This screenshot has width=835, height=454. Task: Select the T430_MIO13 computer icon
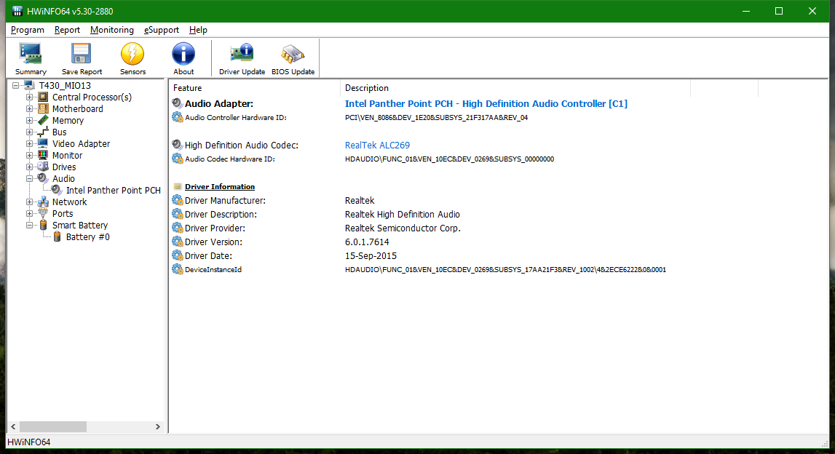30,85
